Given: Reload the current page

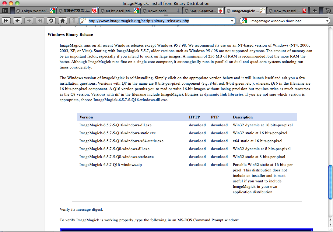Looking at the screenshot, I should 51,21.
